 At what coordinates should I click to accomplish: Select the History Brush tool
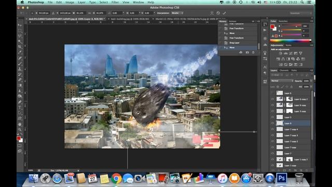coord(20,74)
